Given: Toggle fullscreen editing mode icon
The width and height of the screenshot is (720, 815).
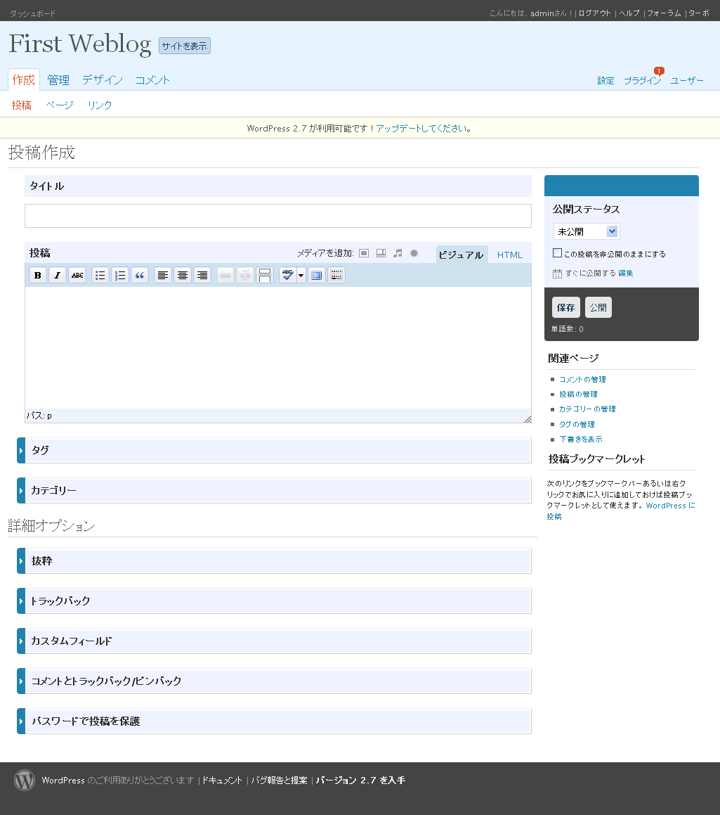Looking at the screenshot, I should click(317, 276).
